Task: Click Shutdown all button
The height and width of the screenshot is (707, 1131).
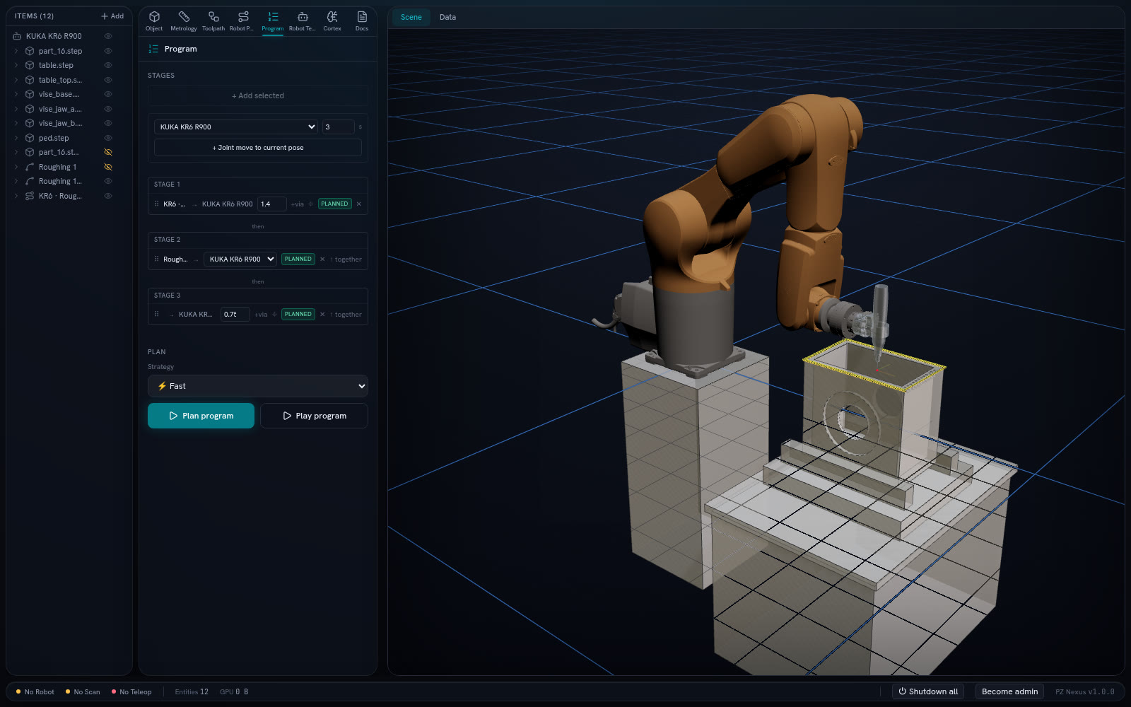Action: 928,691
